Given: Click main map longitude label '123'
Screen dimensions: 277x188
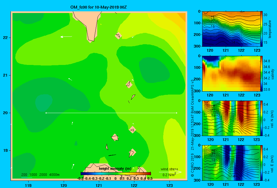Looking at the screenshot, I should tap(170, 185).
